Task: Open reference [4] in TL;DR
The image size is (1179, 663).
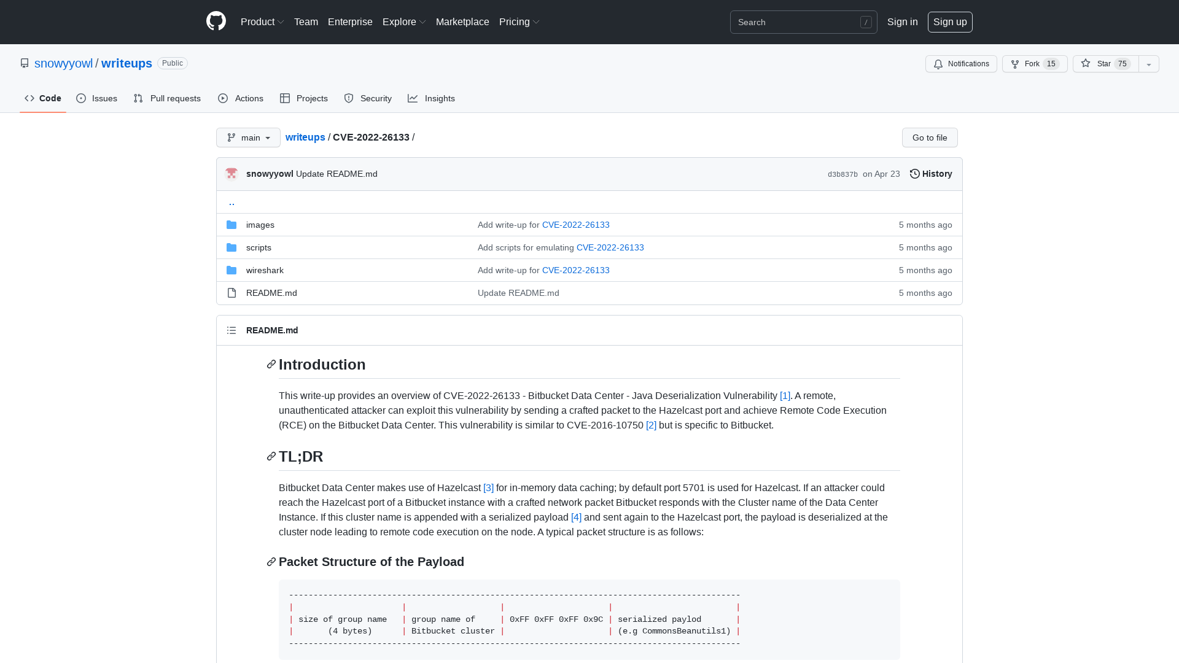Action: pyautogui.click(x=576, y=518)
